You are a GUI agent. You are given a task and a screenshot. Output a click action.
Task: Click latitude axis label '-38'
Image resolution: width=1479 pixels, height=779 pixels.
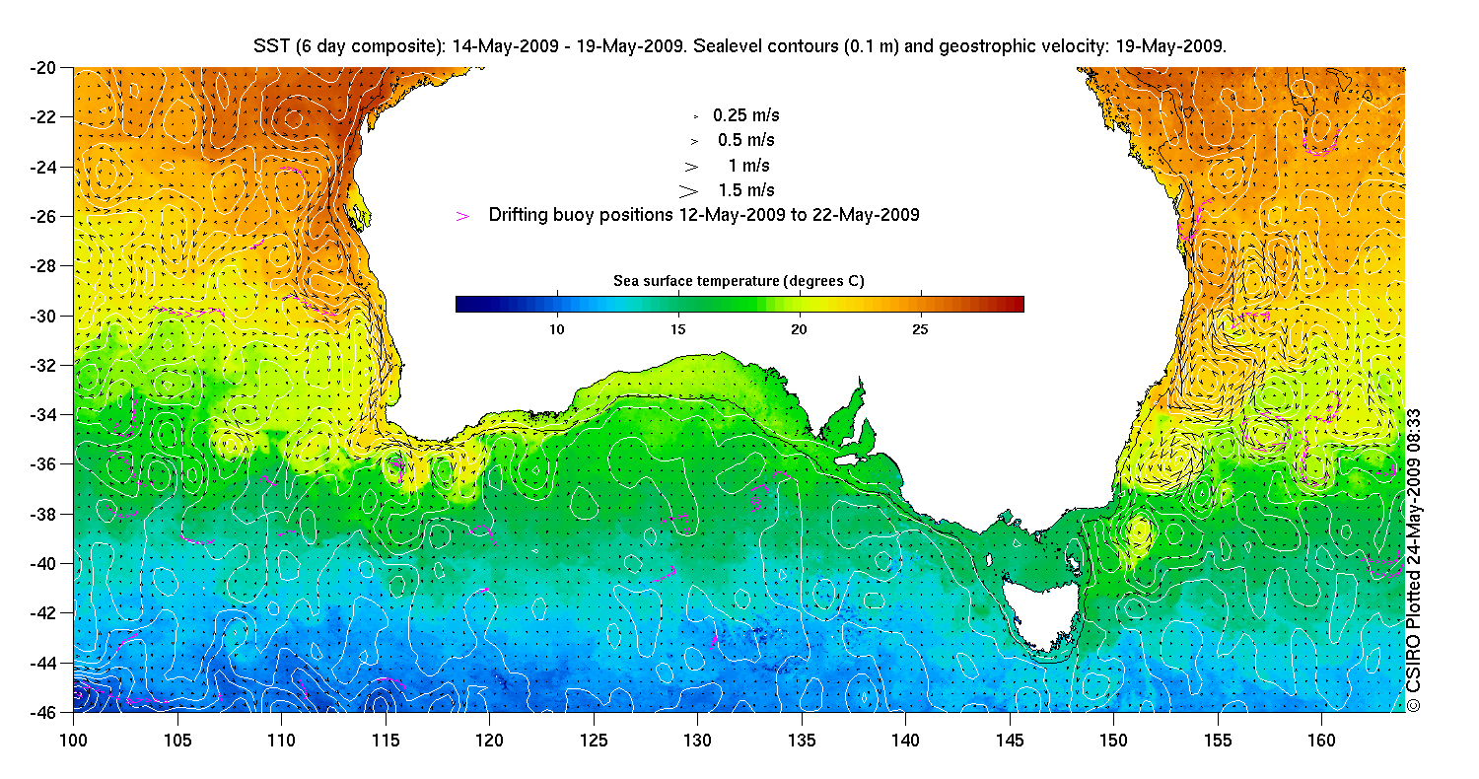[x=45, y=514]
